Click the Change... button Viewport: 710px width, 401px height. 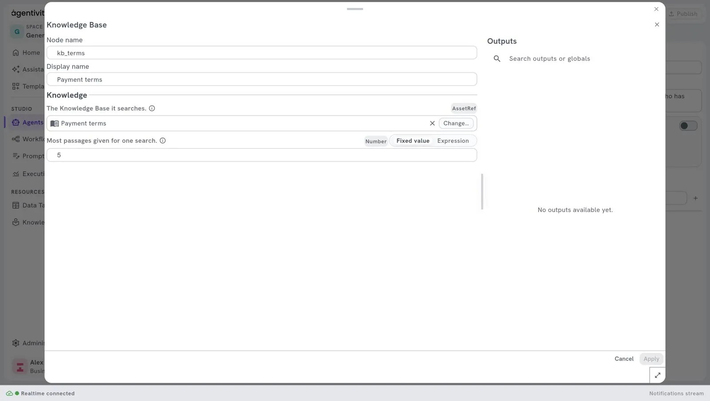(x=456, y=123)
